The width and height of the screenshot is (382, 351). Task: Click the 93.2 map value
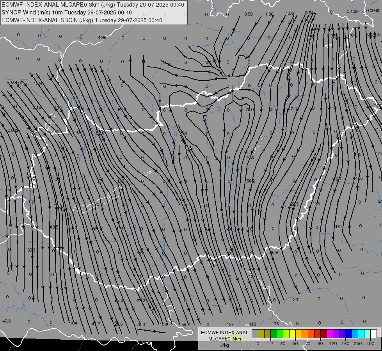pyautogui.click(x=119, y=300)
